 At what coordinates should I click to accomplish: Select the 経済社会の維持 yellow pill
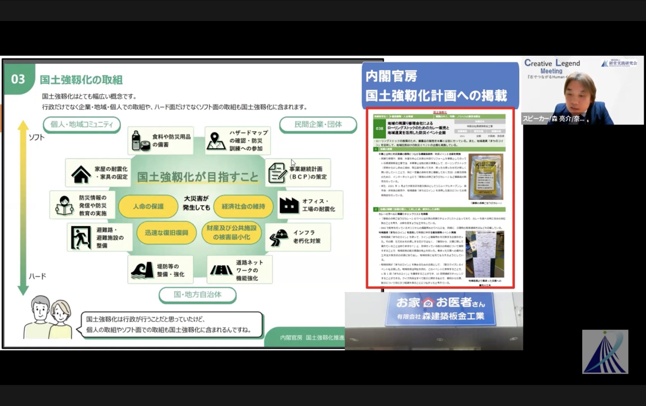tap(243, 206)
